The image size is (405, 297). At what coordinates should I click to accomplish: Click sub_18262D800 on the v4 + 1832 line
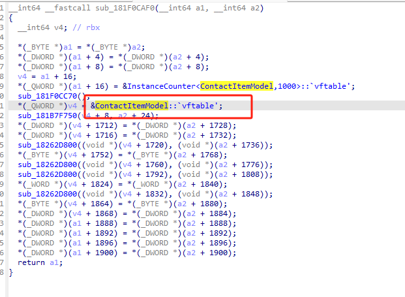point(48,194)
